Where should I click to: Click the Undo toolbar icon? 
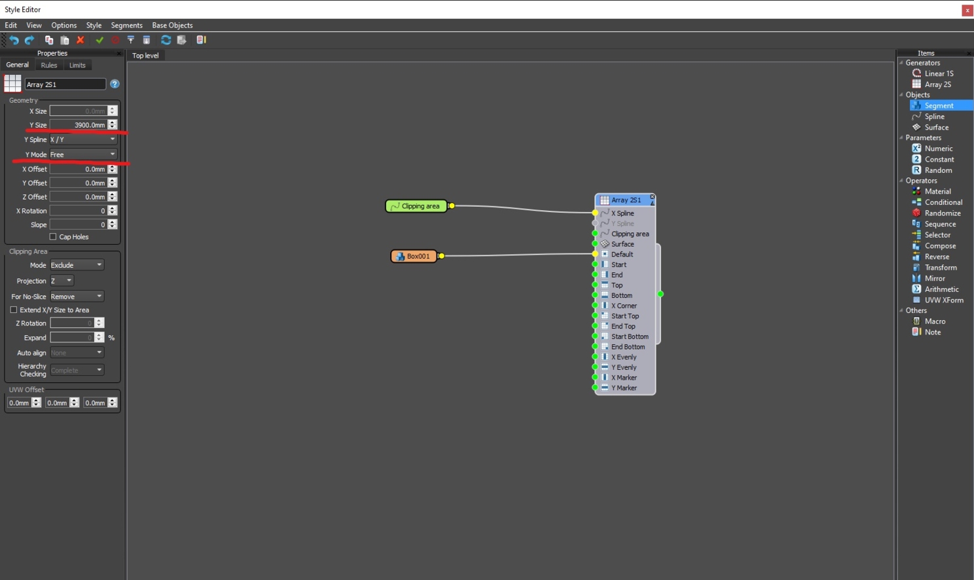tap(14, 41)
